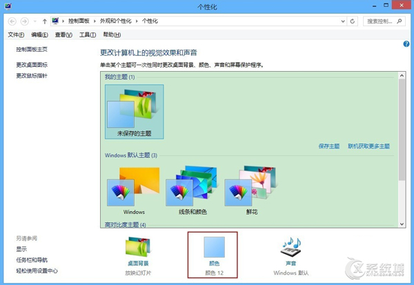
Task: Go back with the Back arrow
Action: tap(12, 21)
